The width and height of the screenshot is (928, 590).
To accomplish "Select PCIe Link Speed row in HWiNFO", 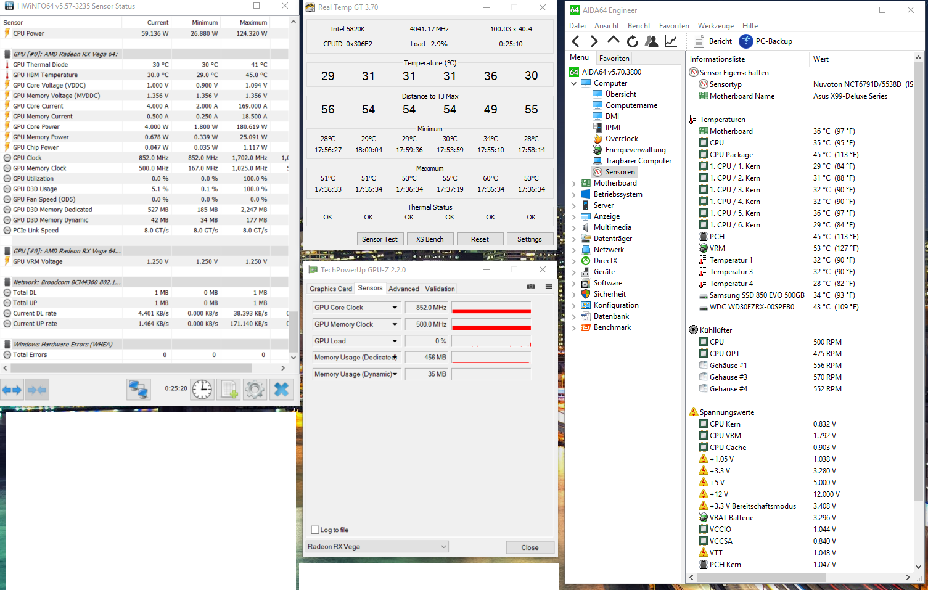I will (x=146, y=231).
